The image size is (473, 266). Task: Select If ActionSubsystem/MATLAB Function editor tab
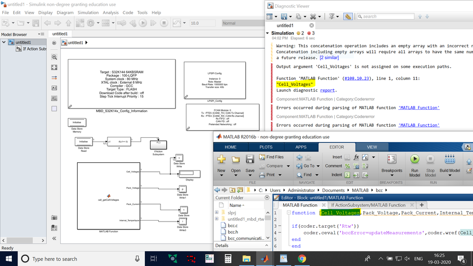click(x=368, y=205)
